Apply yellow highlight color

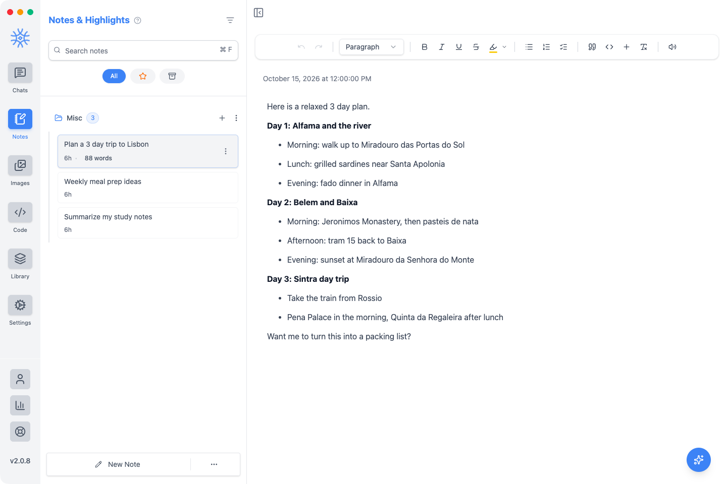493,47
